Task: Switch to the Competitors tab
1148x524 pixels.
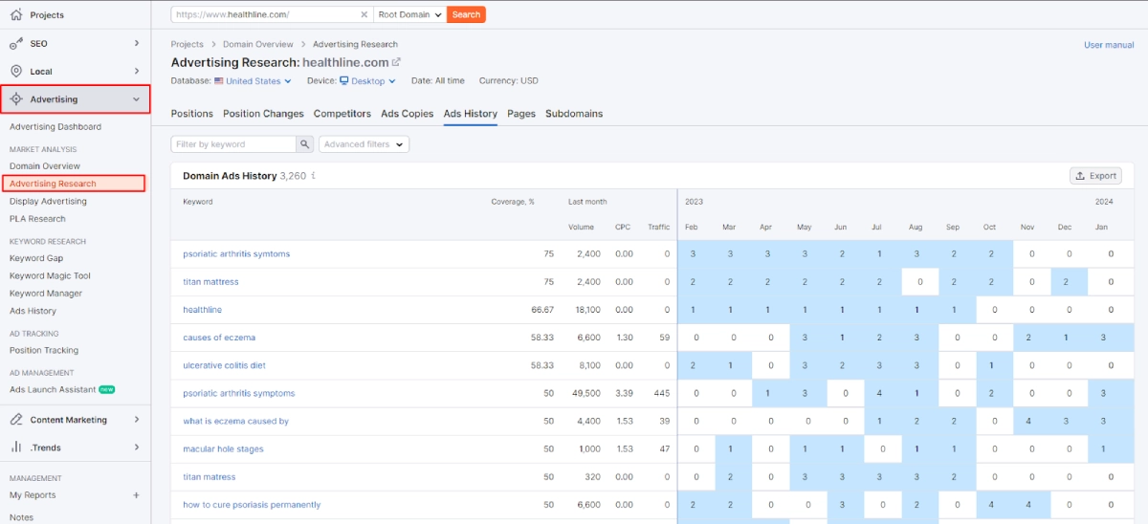Action: click(x=342, y=114)
